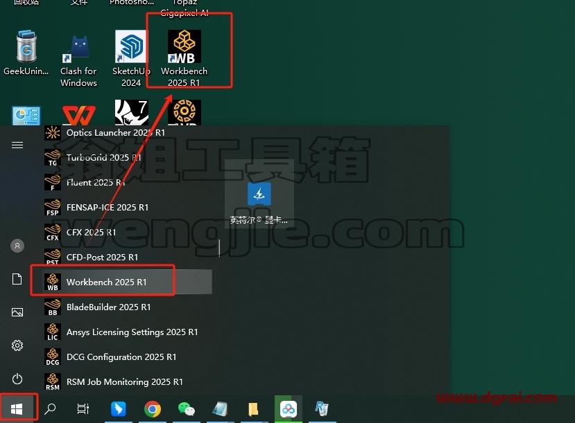This screenshot has width=575, height=423.
Task: Click the Windows Start button
Action: click(17, 408)
